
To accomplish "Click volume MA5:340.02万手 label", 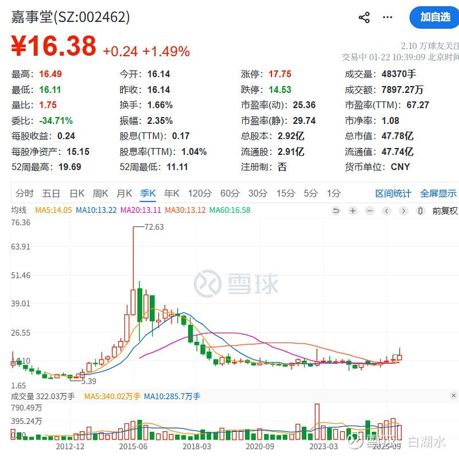I will (112, 396).
